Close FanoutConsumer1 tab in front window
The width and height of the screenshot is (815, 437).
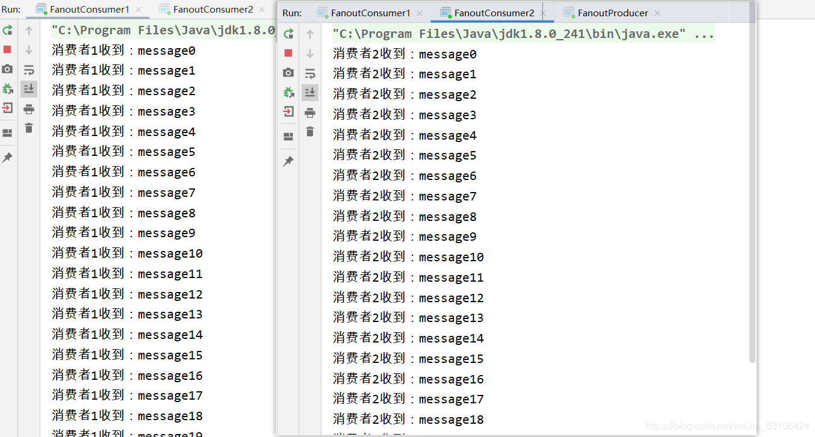[x=420, y=13]
